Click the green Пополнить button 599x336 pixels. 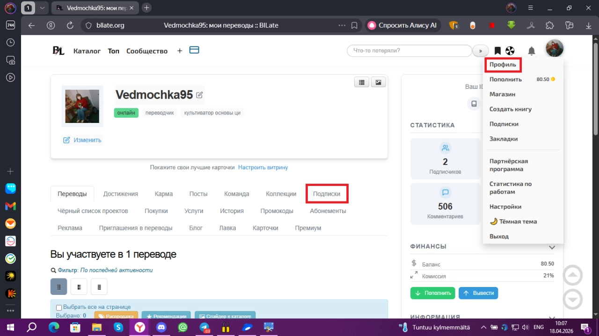pyautogui.click(x=433, y=293)
